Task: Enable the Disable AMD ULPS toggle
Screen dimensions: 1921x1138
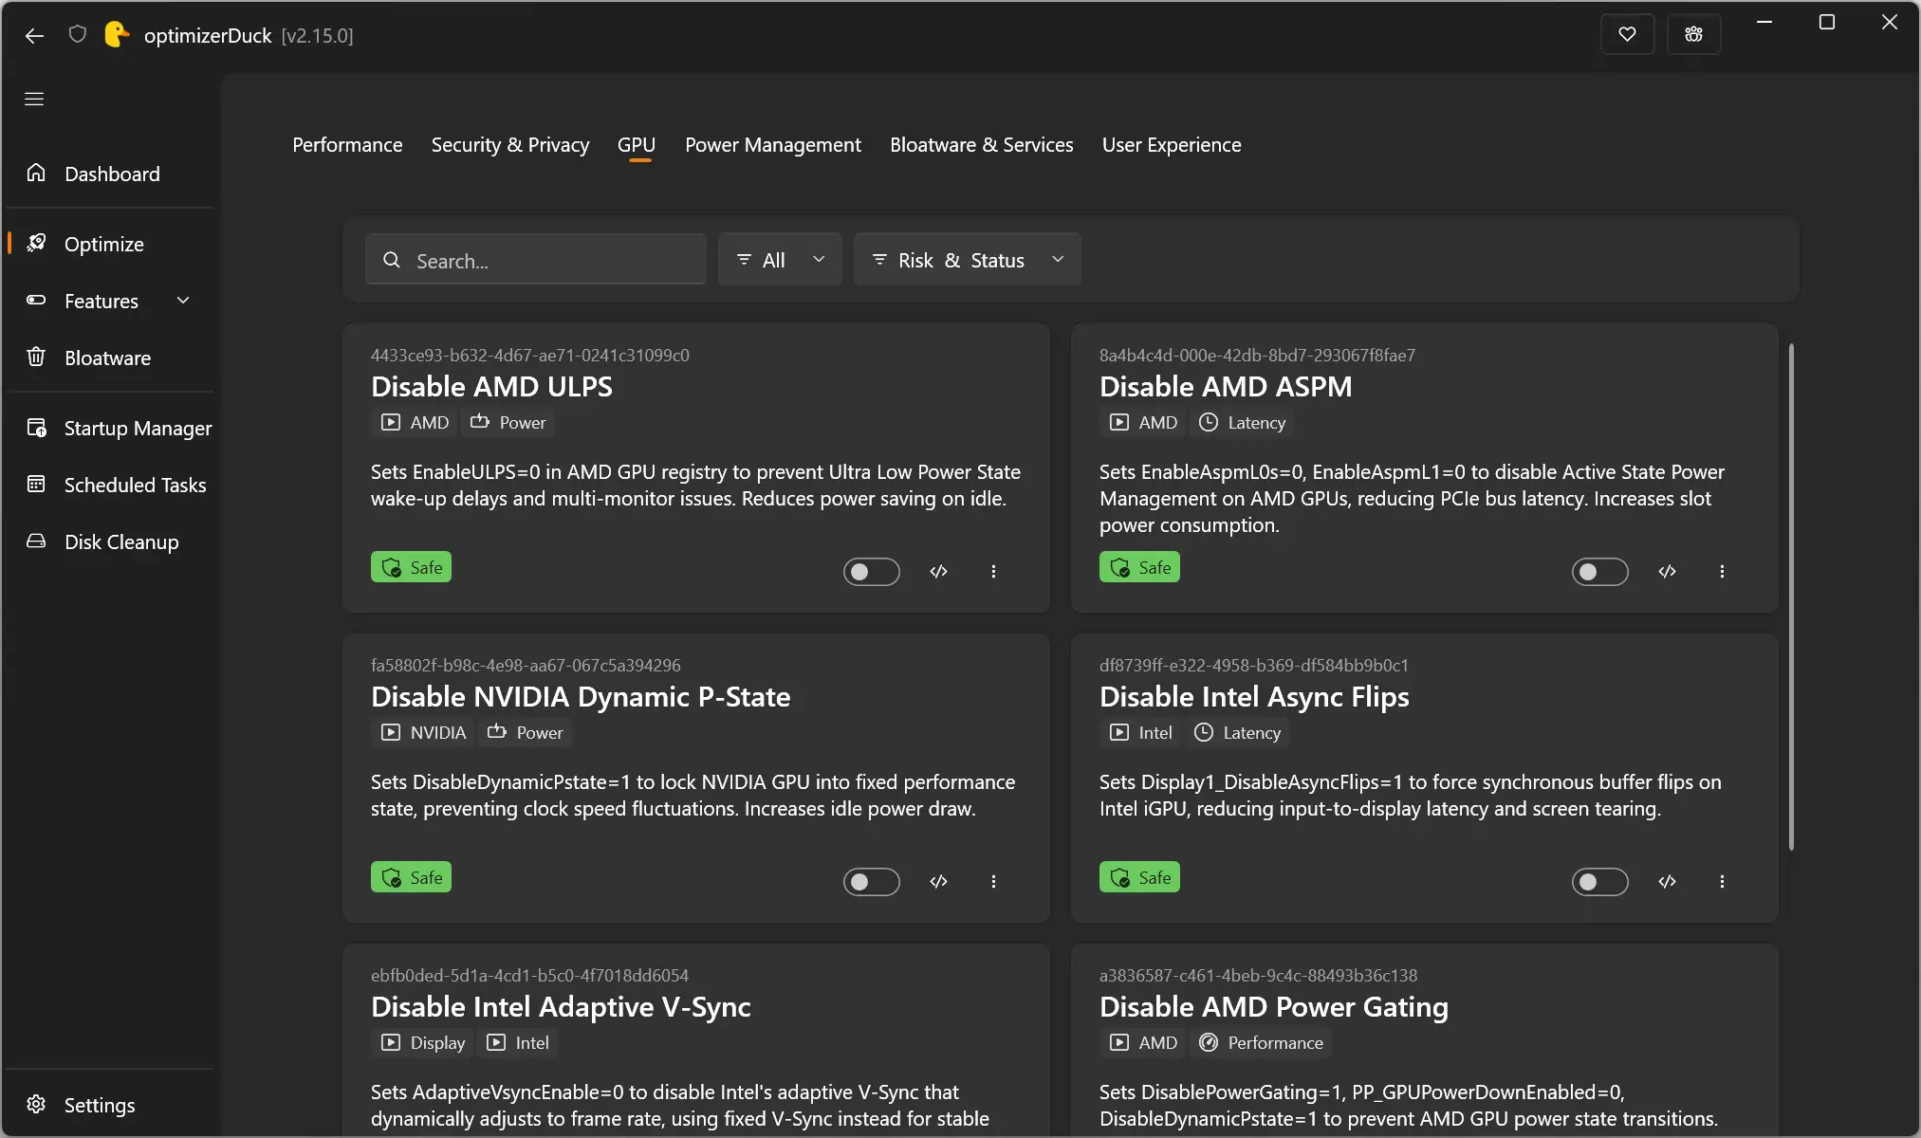Action: click(x=871, y=572)
